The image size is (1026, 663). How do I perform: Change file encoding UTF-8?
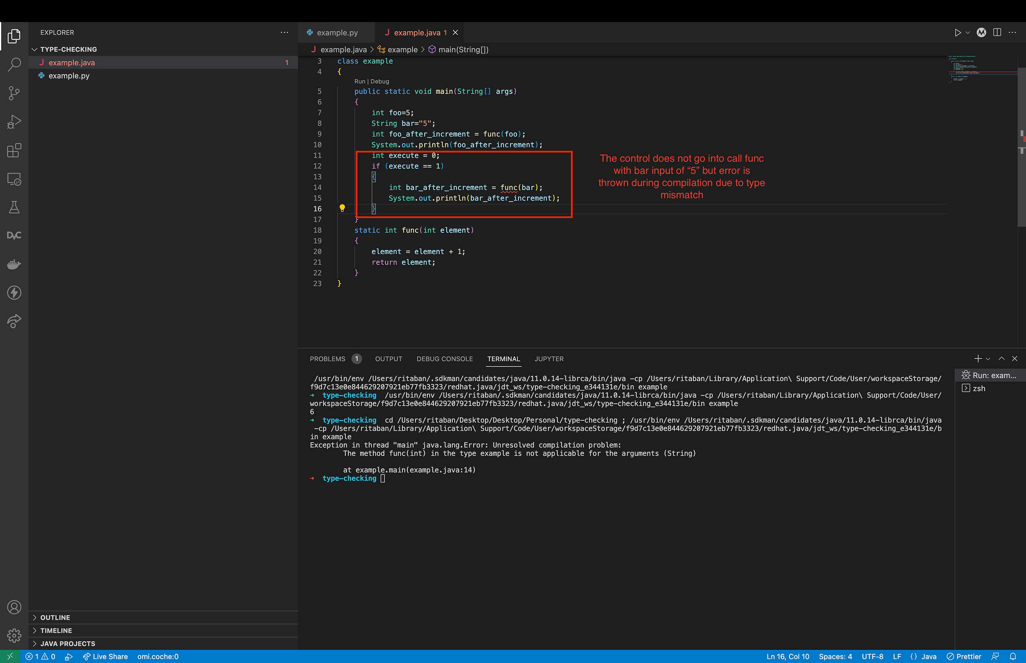(872, 657)
